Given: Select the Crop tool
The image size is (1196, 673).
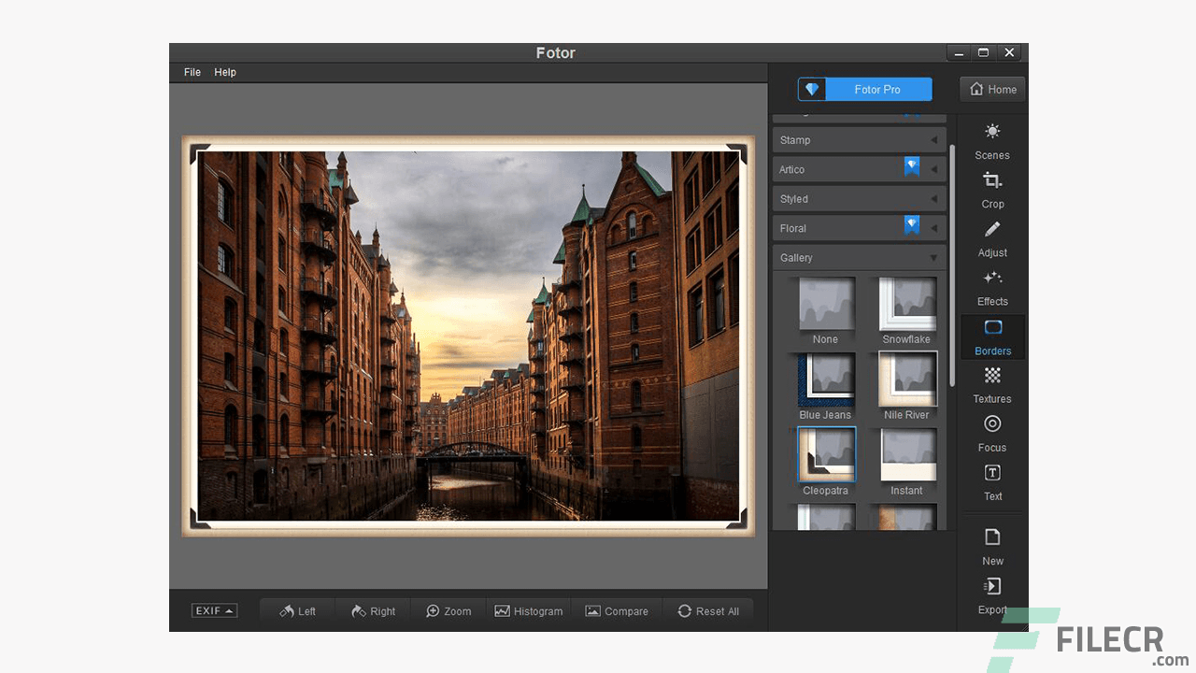Looking at the screenshot, I should pos(991,191).
